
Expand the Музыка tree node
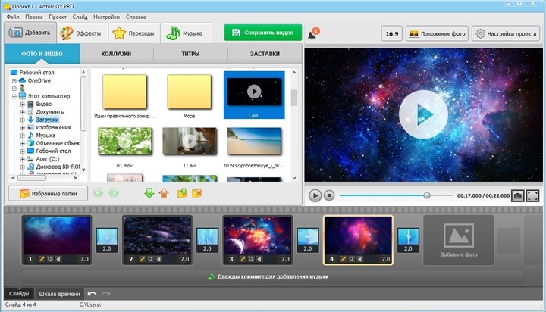tap(22, 136)
